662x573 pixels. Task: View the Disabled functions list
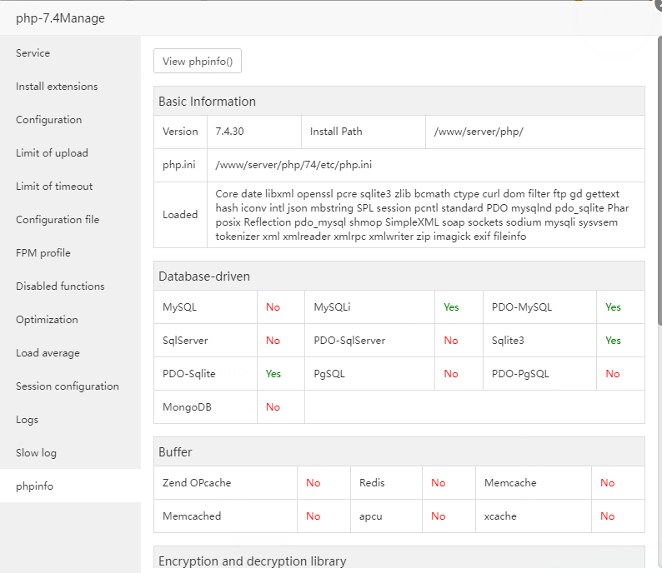click(60, 286)
